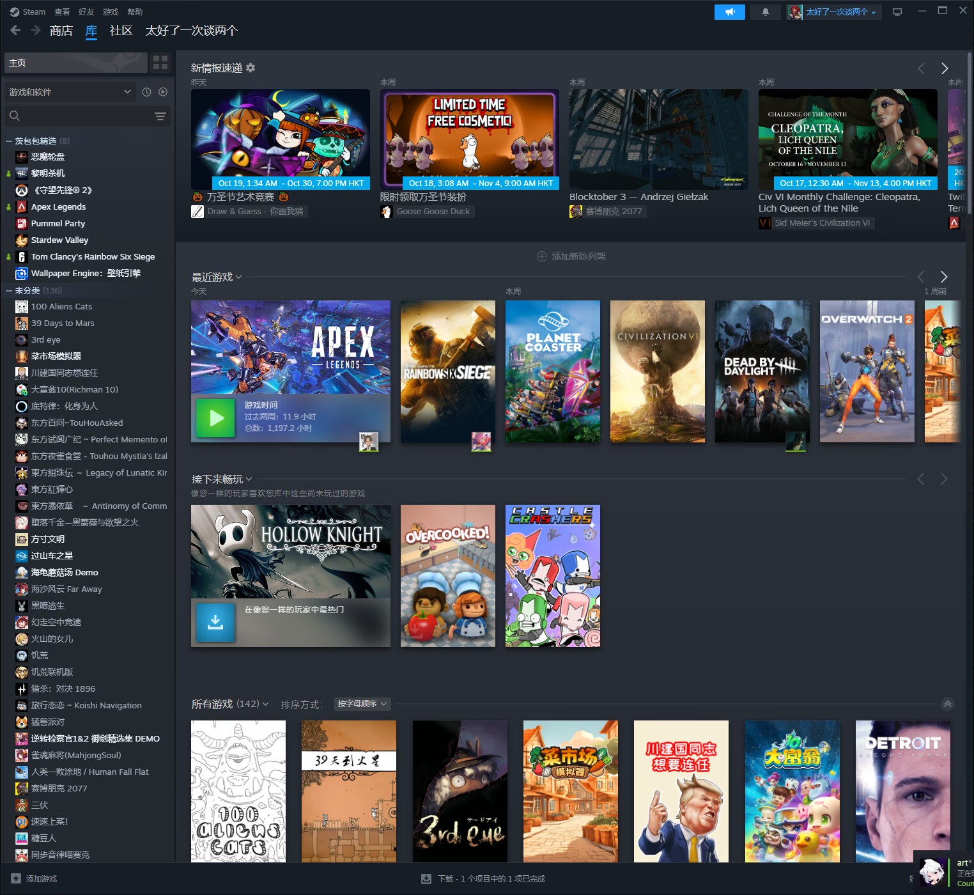
Task: Open the news settings gear icon
Action: coord(251,68)
